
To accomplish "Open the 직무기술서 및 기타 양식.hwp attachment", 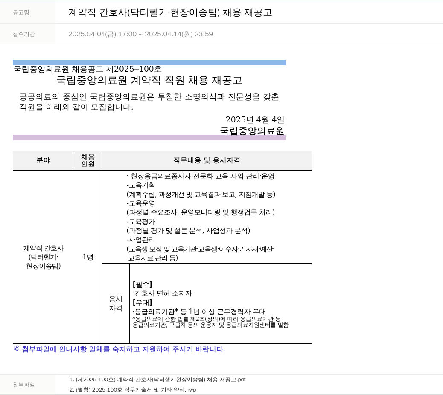I will coord(132,389).
